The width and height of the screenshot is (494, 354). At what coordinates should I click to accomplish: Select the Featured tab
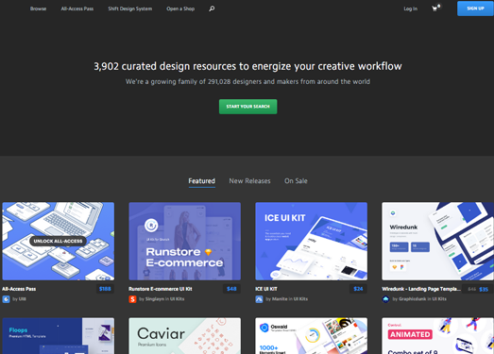click(201, 181)
